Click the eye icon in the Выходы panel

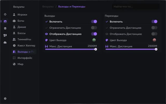[x=46, y=34]
